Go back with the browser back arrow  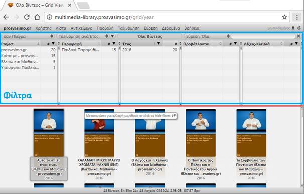(x=6, y=17)
